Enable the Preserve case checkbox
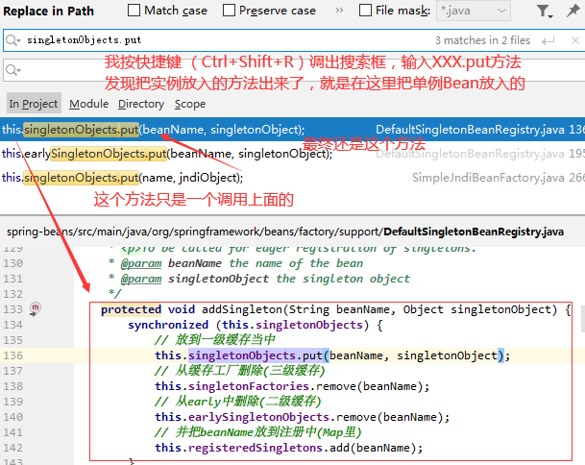585x465 pixels. (229, 10)
